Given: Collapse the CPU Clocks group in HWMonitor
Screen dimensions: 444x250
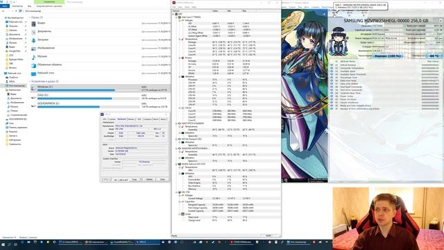Looking at the screenshot, I should click(180, 108).
